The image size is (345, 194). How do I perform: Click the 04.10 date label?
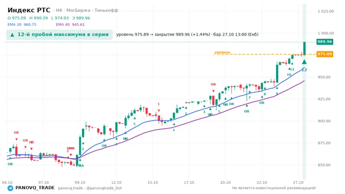coord(7,183)
